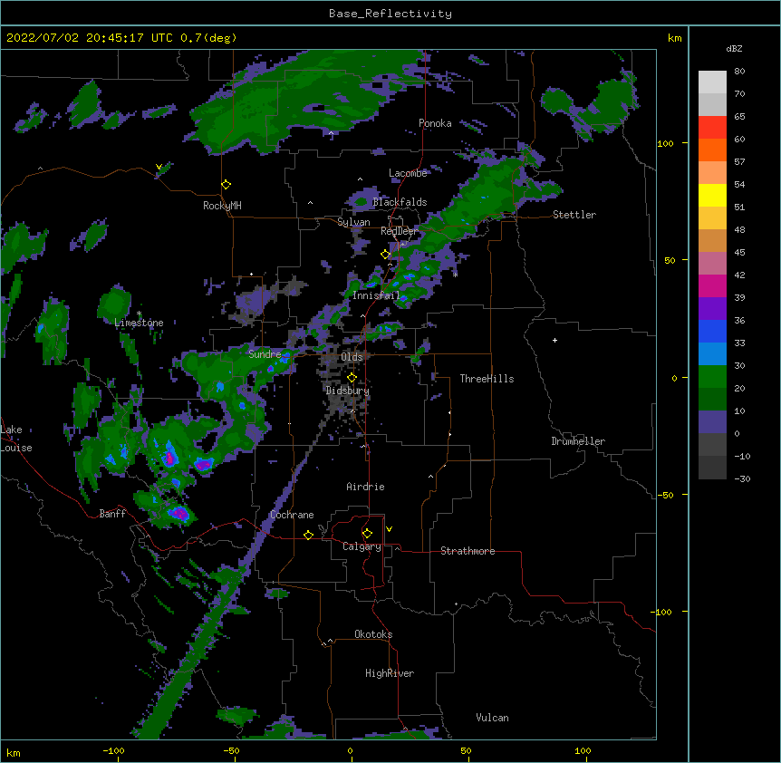Viewport: 781px width, 763px height.
Task: Click the Stettler city label
Action: coord(574,215)
